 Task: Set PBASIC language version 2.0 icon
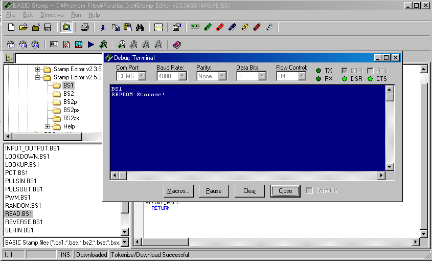click(x=23, y=45)
